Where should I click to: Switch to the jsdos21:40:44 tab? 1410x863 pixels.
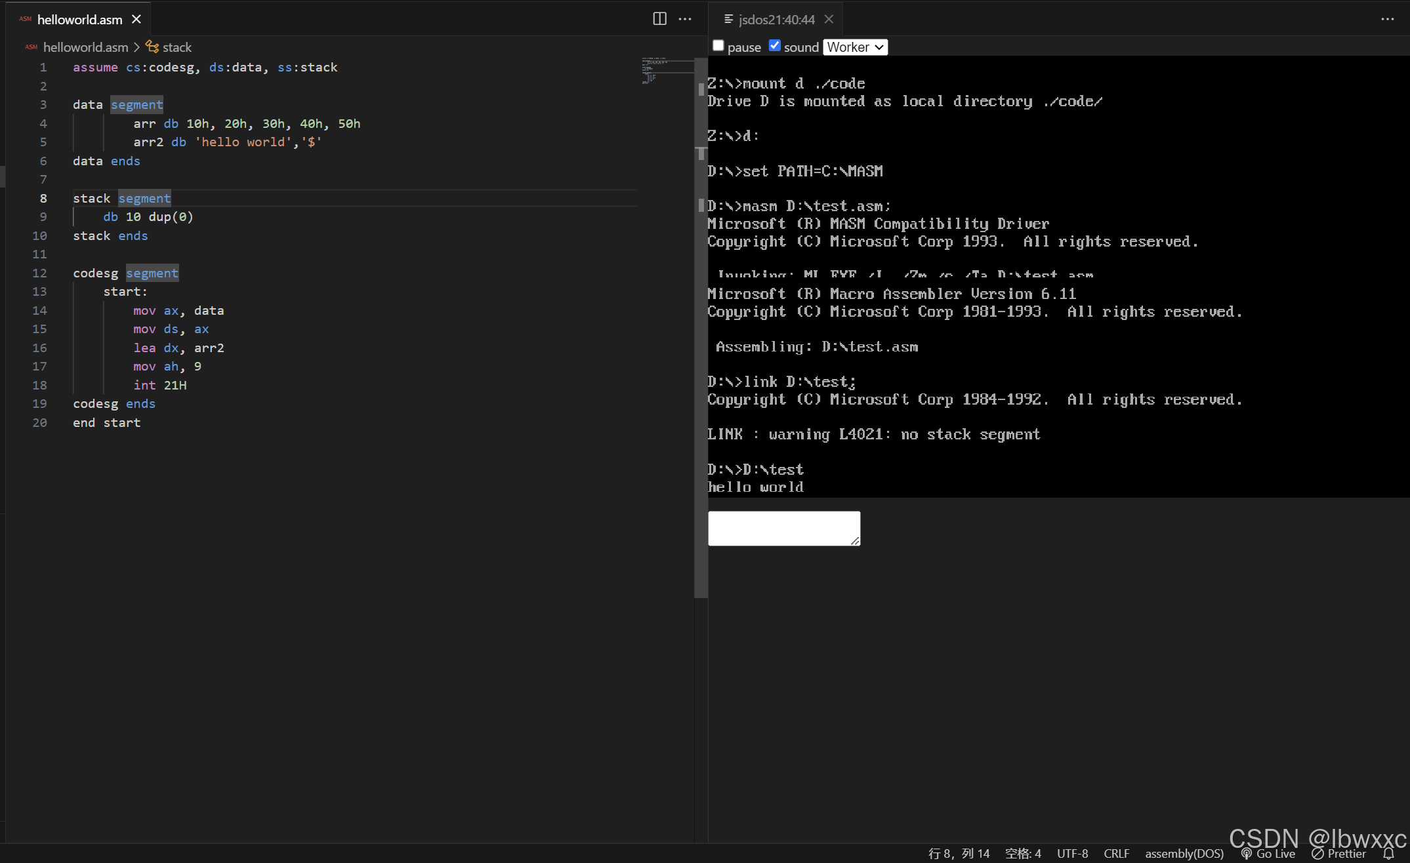[777, 19]
